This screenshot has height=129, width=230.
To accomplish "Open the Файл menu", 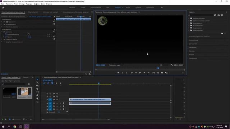I will [x=3, y=4].
